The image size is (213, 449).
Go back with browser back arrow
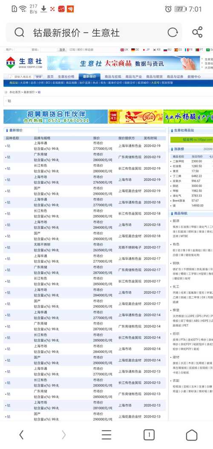(x=21, y=435)
